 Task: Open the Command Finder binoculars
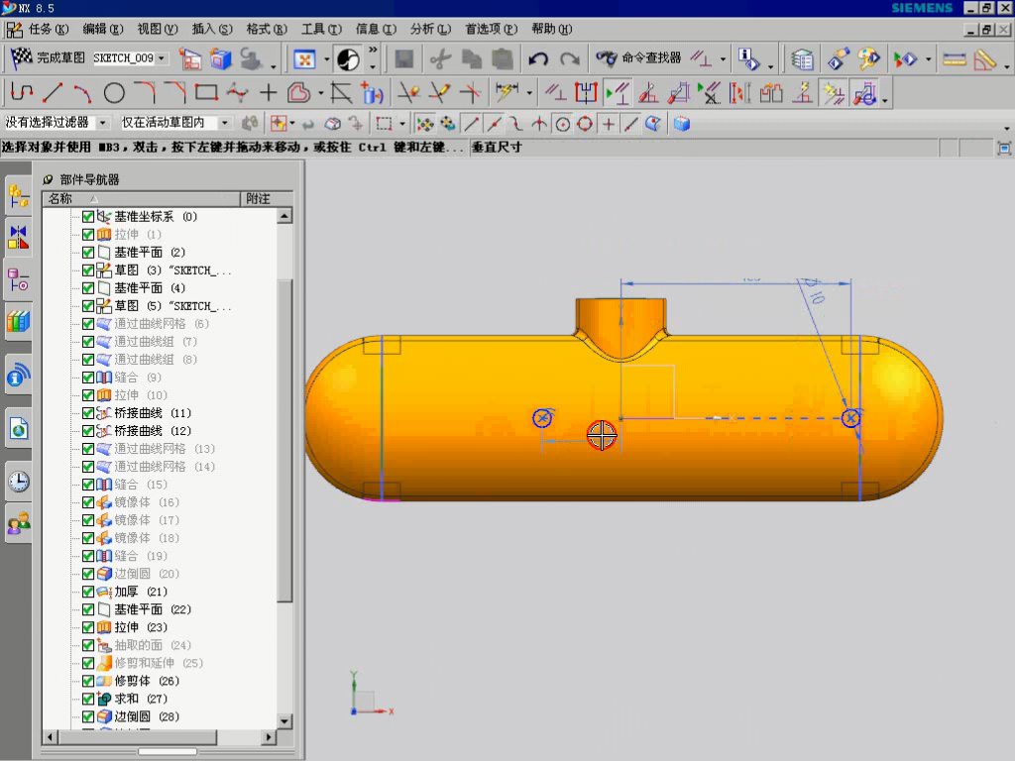(x=607, y=58)
